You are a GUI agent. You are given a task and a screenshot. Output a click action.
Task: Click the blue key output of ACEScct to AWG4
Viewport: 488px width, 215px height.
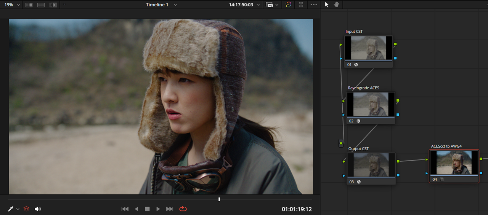481,173
